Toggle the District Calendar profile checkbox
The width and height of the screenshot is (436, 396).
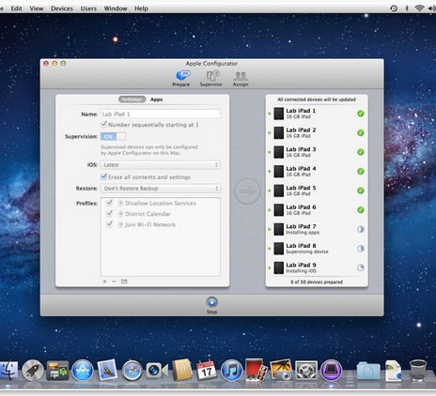(x=109, y=214)
